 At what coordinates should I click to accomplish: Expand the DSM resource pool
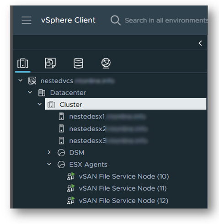[x=49, y=152]
